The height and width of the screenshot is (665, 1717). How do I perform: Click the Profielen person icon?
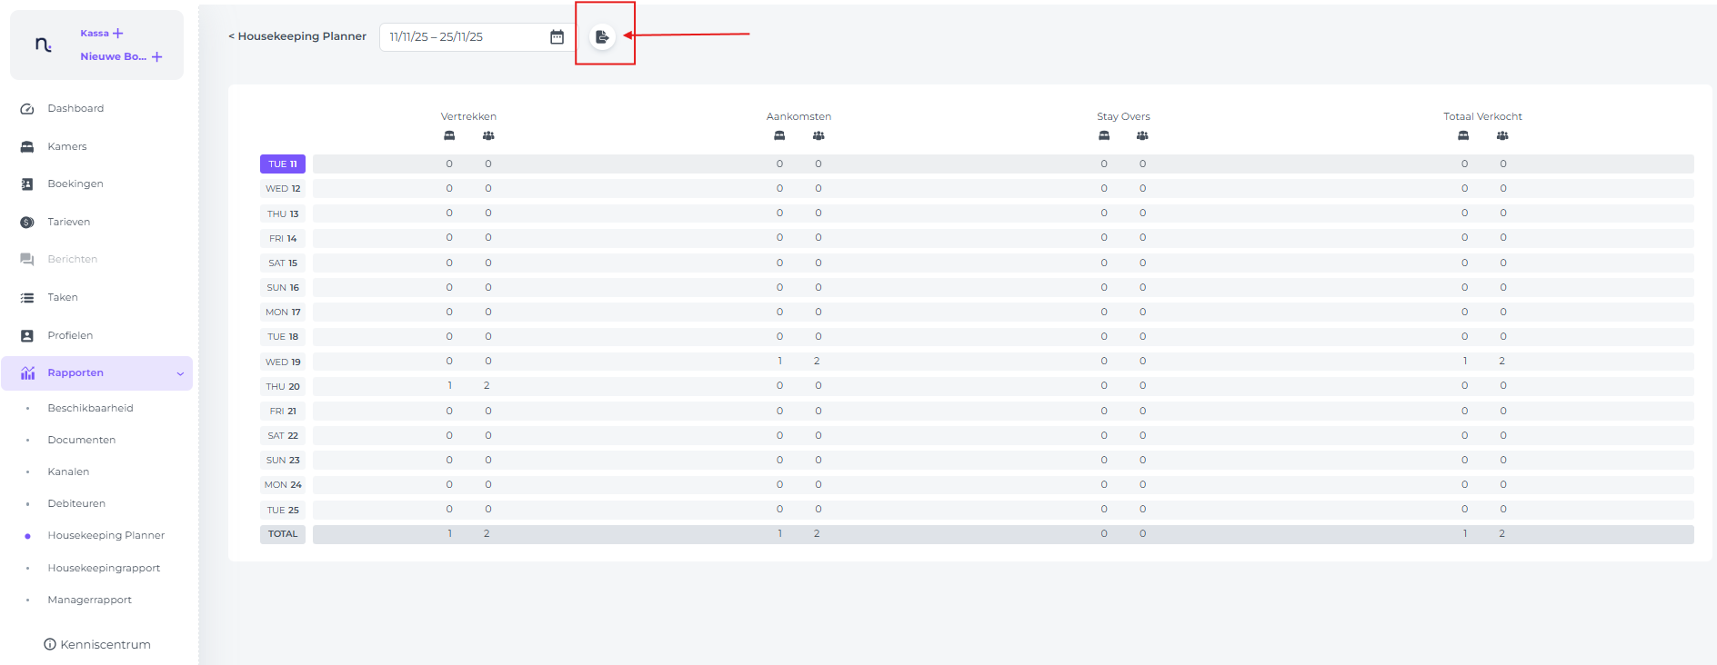click(27, 336)
